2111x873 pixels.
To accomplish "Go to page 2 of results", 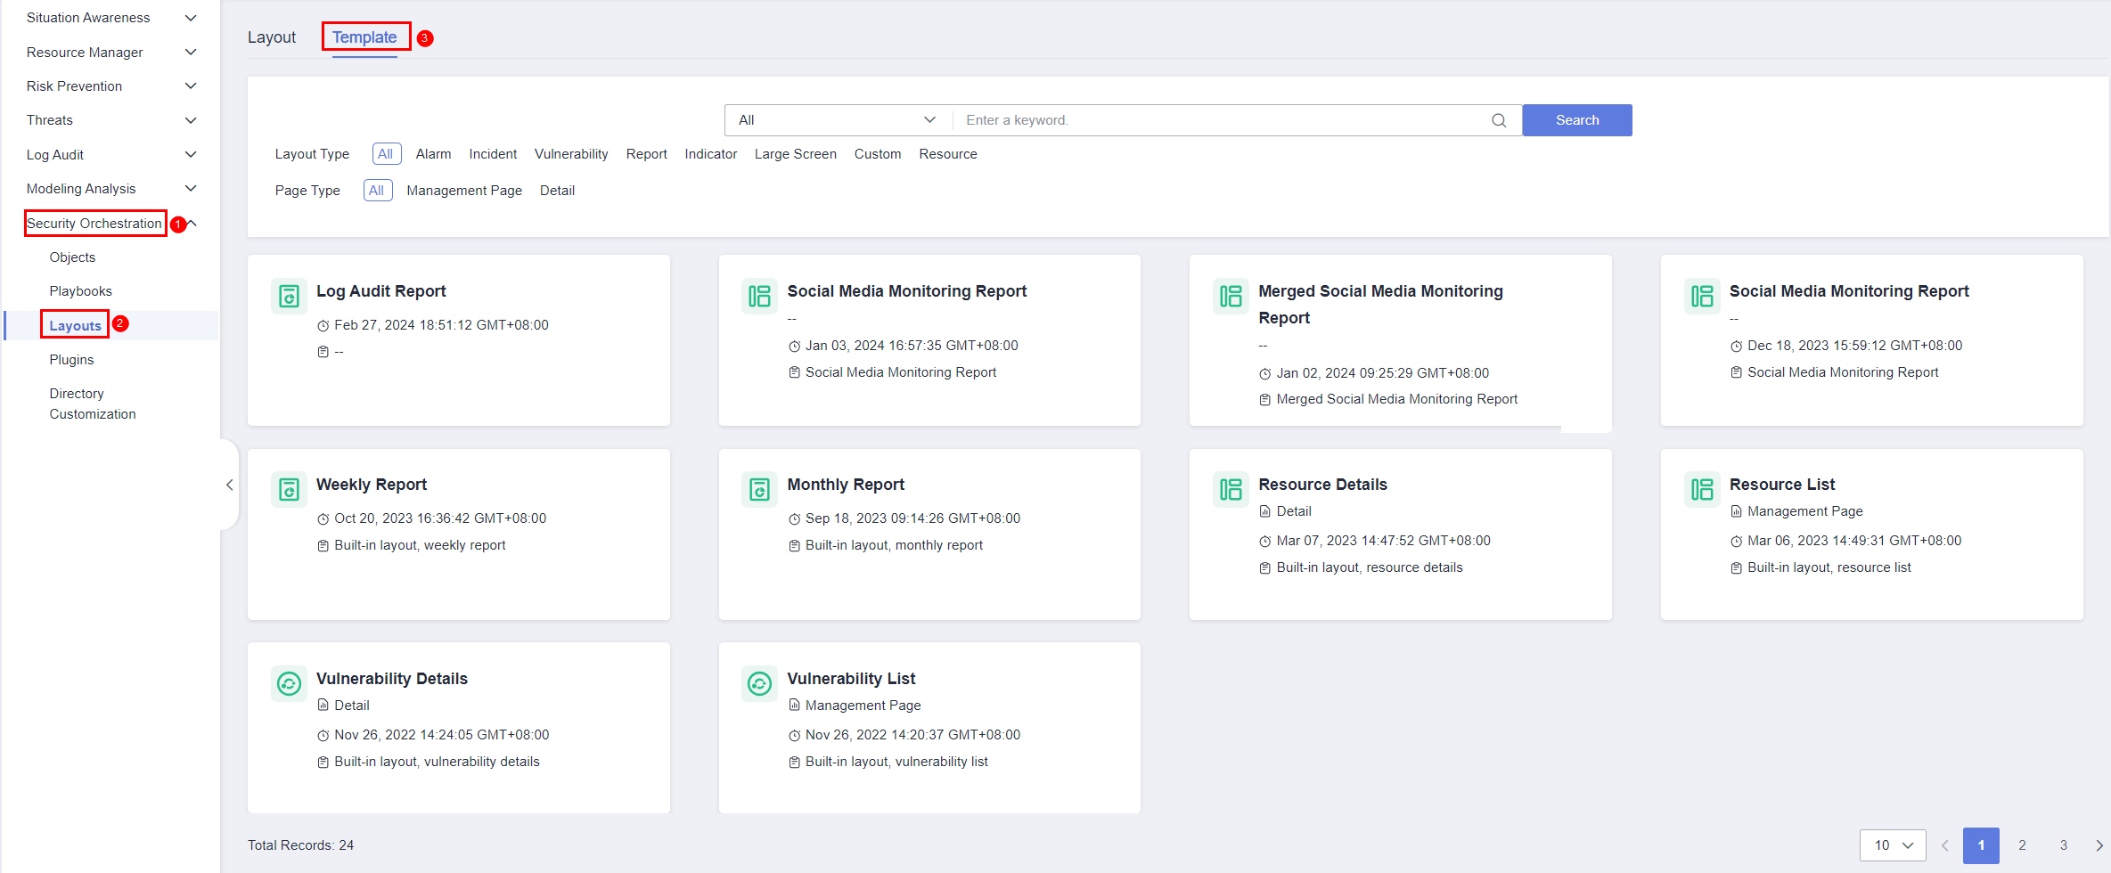I will (2022, 845).
